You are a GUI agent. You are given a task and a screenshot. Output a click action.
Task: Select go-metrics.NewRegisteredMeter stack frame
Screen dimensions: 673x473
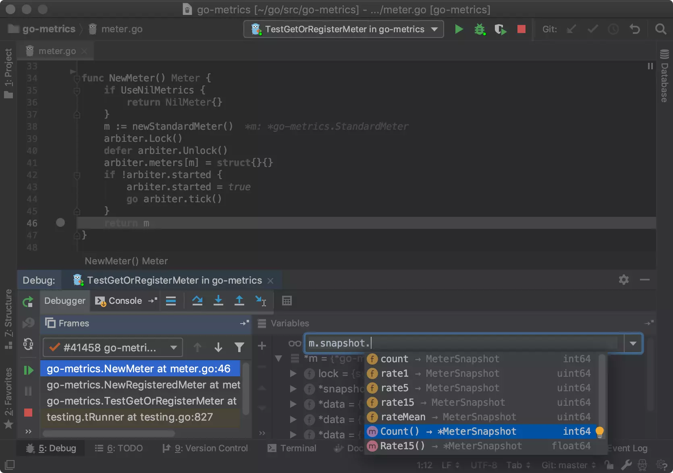143,385
